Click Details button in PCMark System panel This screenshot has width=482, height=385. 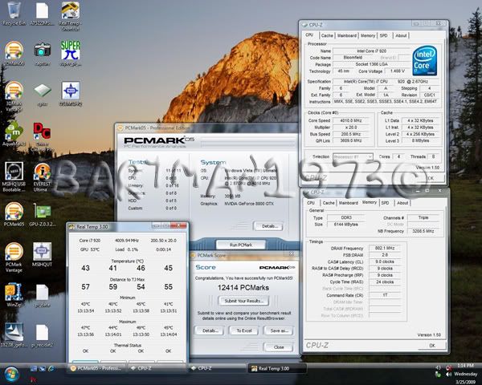click(x=270, y=226)
